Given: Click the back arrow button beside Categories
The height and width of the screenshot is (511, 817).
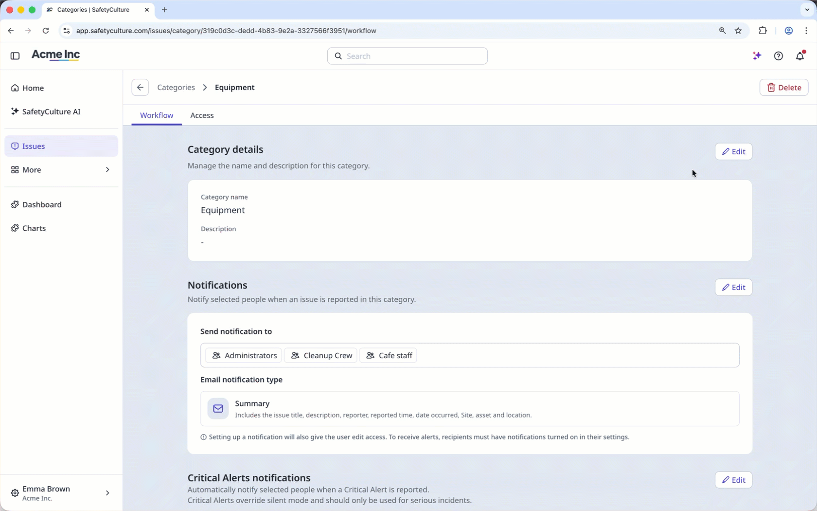Looking at the screenshot, I should pyautogui.click(x=140, y=88).
